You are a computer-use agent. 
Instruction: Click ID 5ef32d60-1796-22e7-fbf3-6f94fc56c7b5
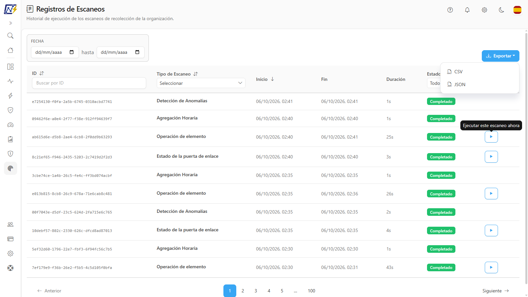pos(72,249)
